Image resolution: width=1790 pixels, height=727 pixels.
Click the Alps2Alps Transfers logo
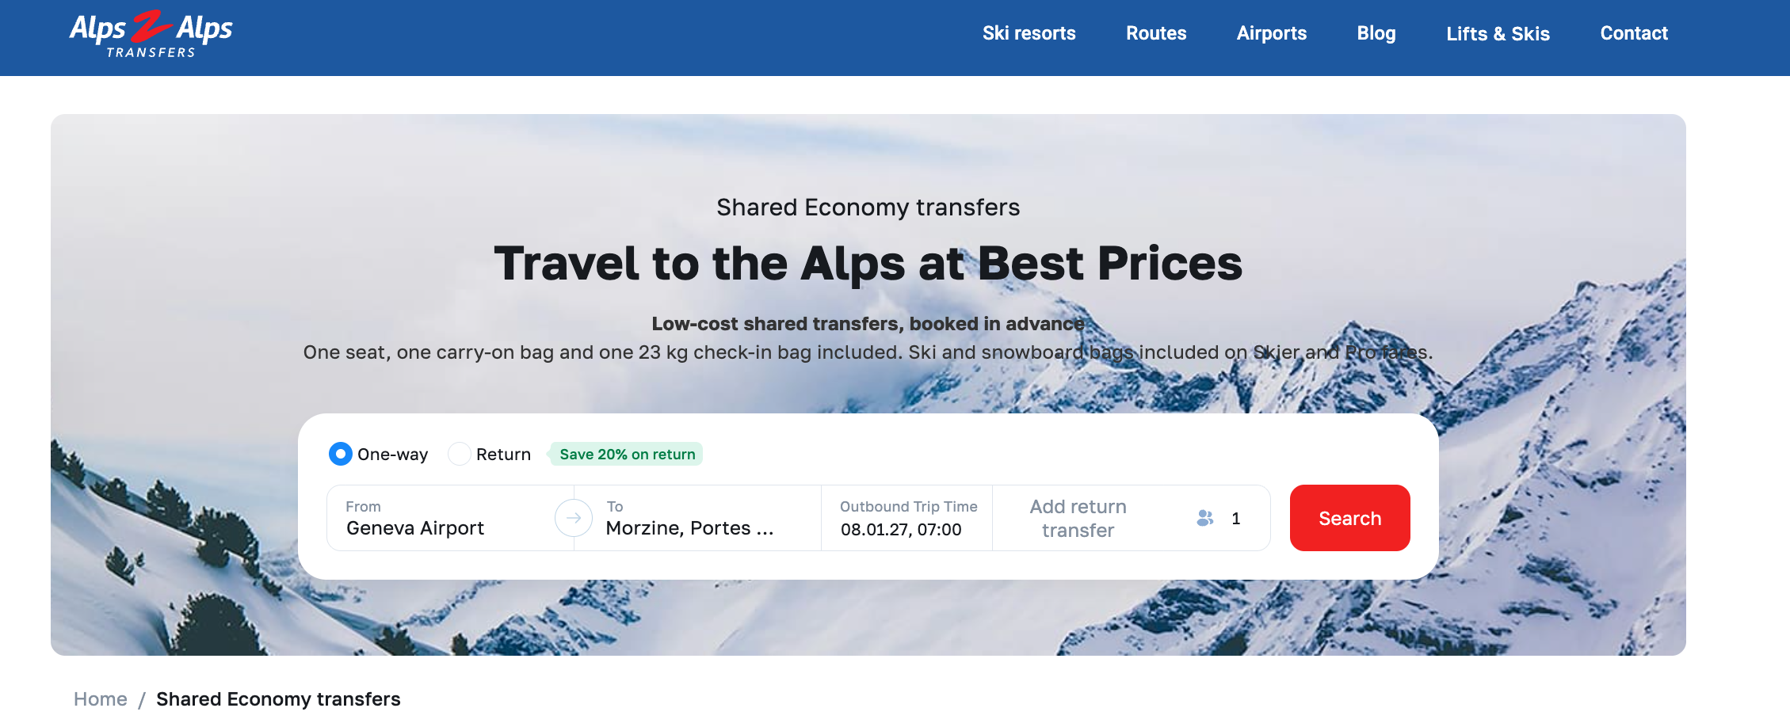pos(151,34)
